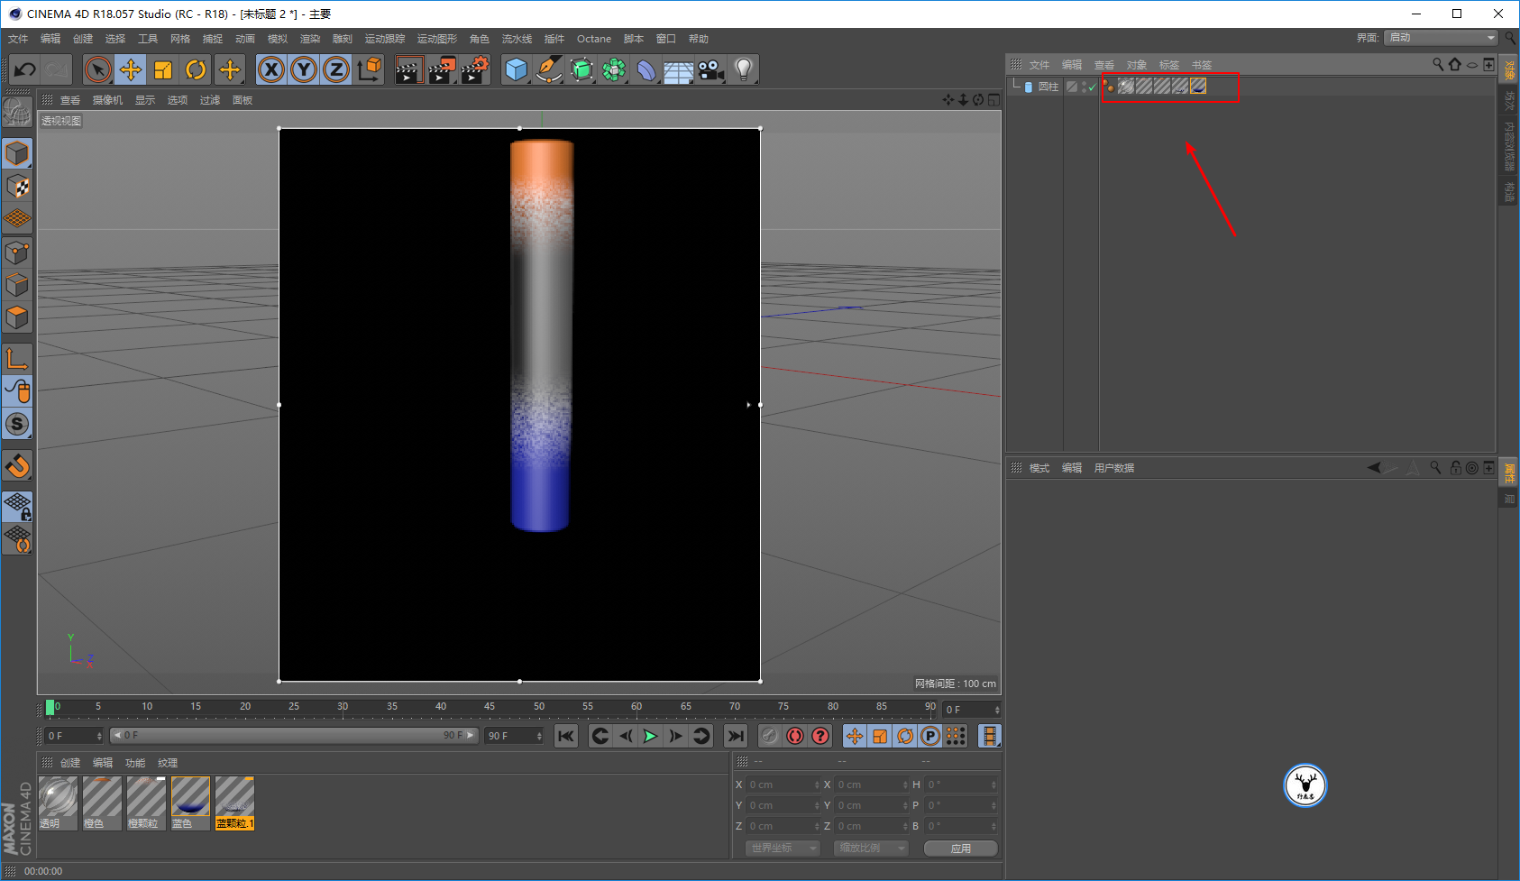Open the Subdivision Surface generator icon
Screen dimensions: 1520x881
point(581,69)
